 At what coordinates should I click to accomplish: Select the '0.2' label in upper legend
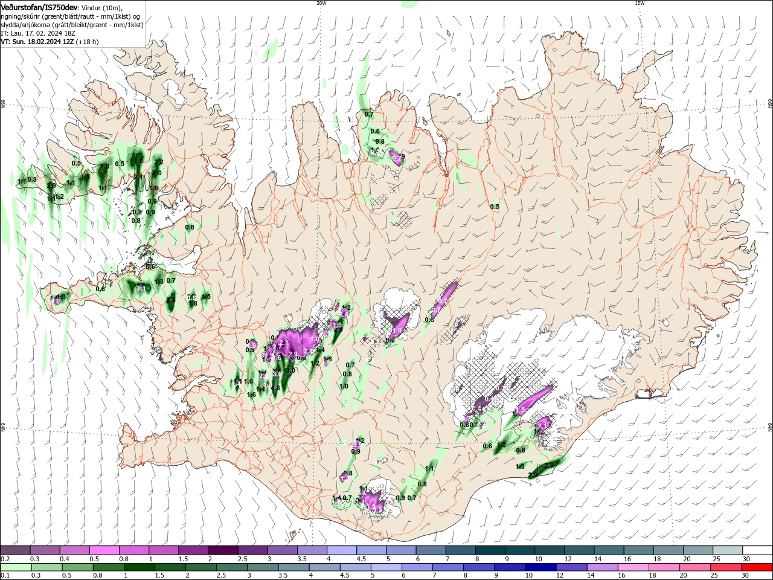5,559
